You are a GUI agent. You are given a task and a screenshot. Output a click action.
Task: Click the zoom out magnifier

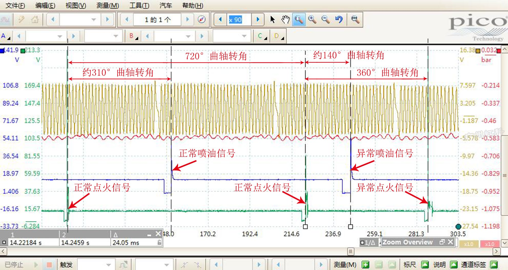pos(325,19)
